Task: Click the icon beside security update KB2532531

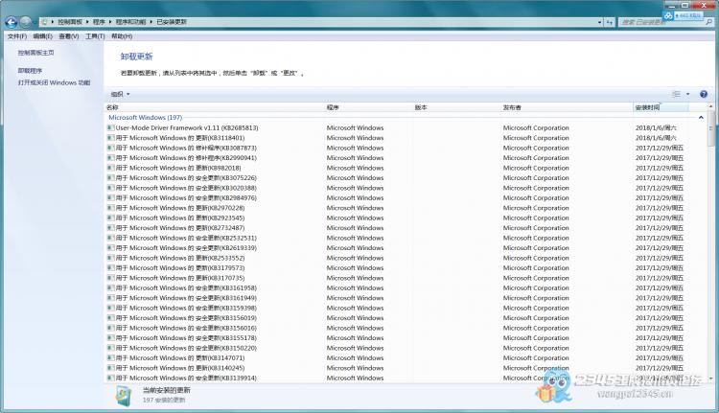Action: tap(110, 238)
